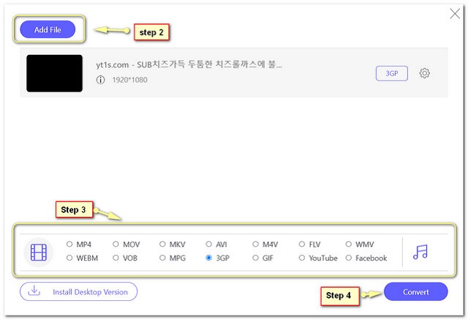Click Install Desktop Version button
The width and height of the screenshot is (468, 320).
pyautogui.click(x=78, y=291)
